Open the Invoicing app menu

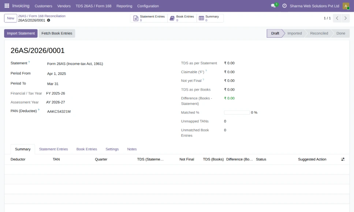click(21, 6)
